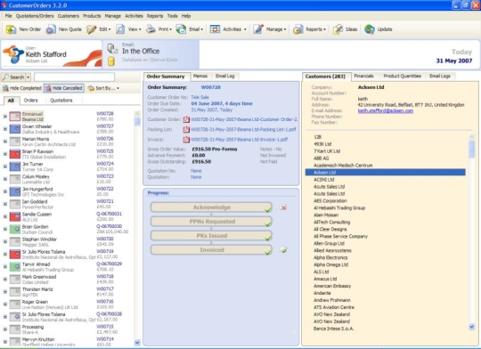
Task: Open the Customer Order PDF icon
Action: [186, 119]
